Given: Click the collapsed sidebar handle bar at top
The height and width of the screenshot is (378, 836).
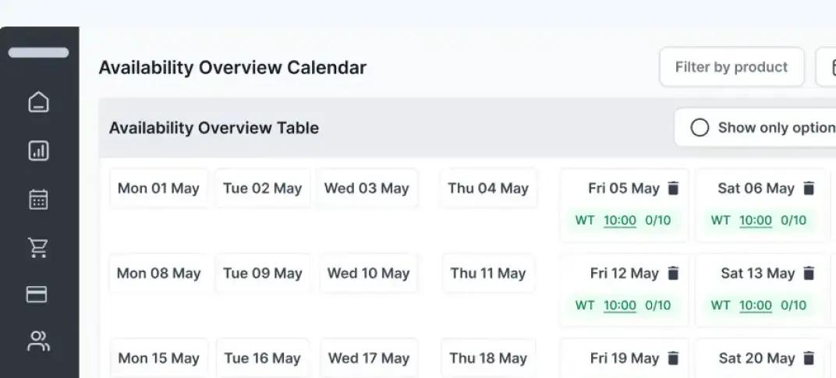Looking at the screenshot, I should tap(38, 52).
